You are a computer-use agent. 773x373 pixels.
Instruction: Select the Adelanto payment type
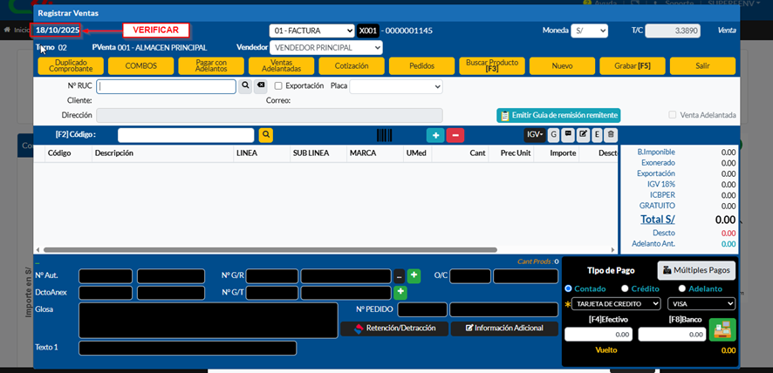tap(682, 288)
